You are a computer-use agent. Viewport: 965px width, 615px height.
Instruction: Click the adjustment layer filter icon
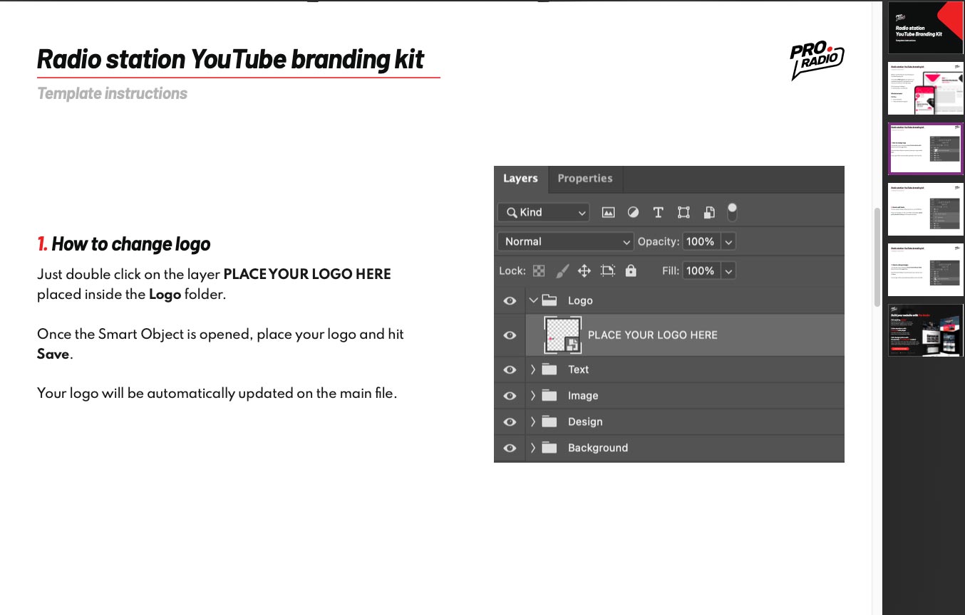coord(633,212)
